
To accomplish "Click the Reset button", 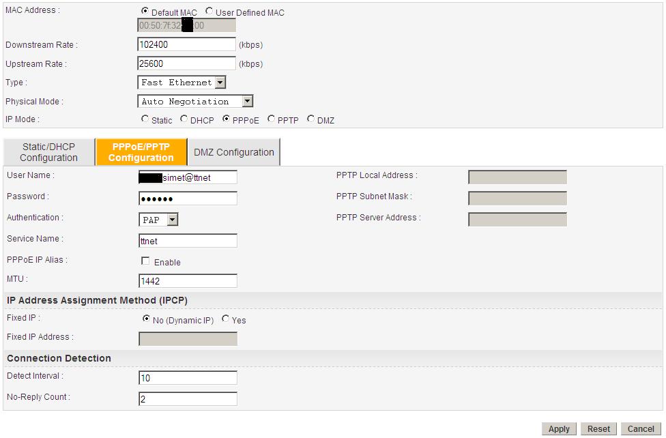I will pyautogui.click(x=598, y=429).
